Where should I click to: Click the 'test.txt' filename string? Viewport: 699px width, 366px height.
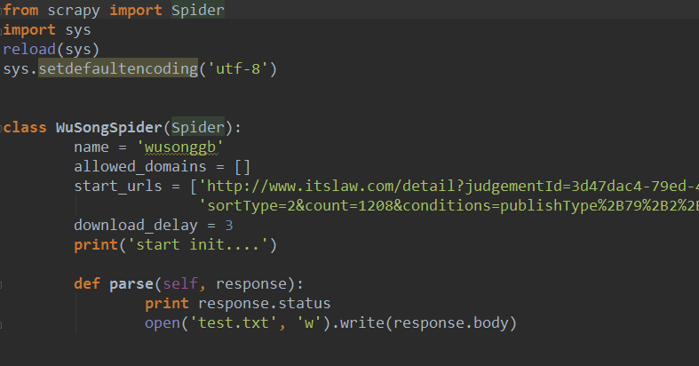coord(234,323)
